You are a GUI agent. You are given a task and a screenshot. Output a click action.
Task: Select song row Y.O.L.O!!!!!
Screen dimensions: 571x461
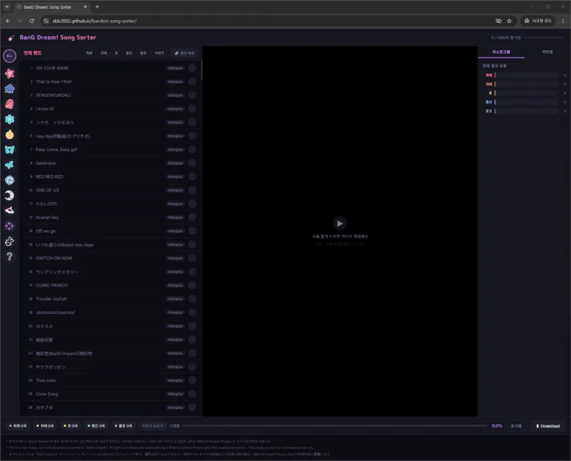(x=109, y=204)
